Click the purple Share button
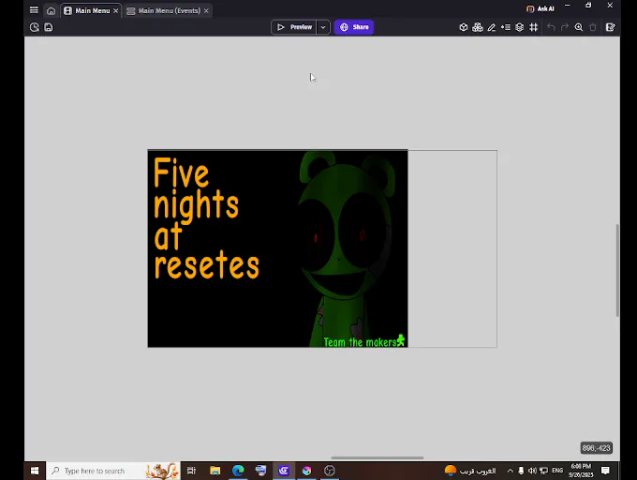637x480 pixels. 354,27
